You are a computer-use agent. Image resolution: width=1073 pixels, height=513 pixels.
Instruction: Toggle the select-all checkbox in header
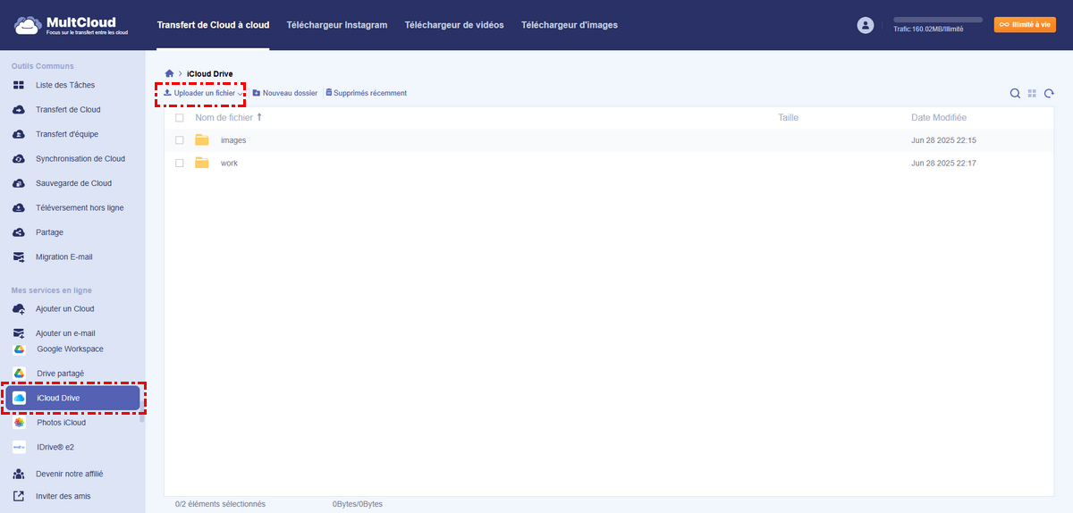click(x=180, y=118)
